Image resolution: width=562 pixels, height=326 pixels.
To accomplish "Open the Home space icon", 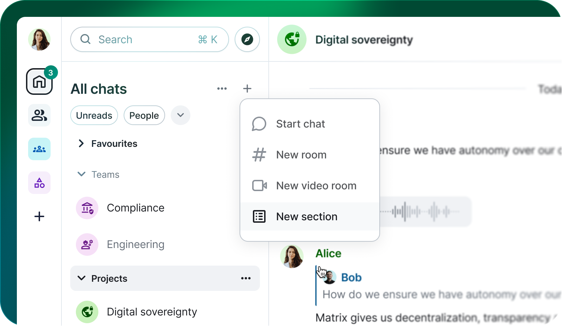I will (x=39, y=81).
